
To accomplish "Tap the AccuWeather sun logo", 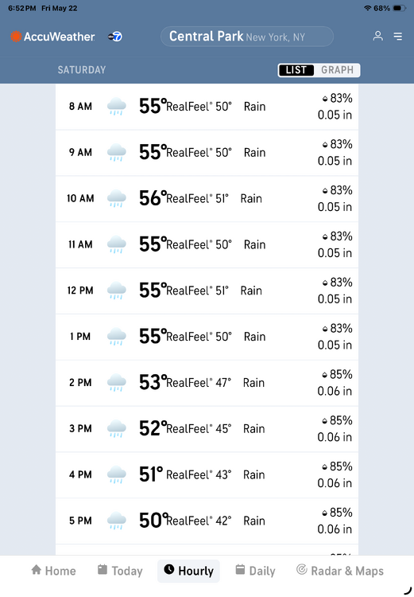I will click(16, 37).
